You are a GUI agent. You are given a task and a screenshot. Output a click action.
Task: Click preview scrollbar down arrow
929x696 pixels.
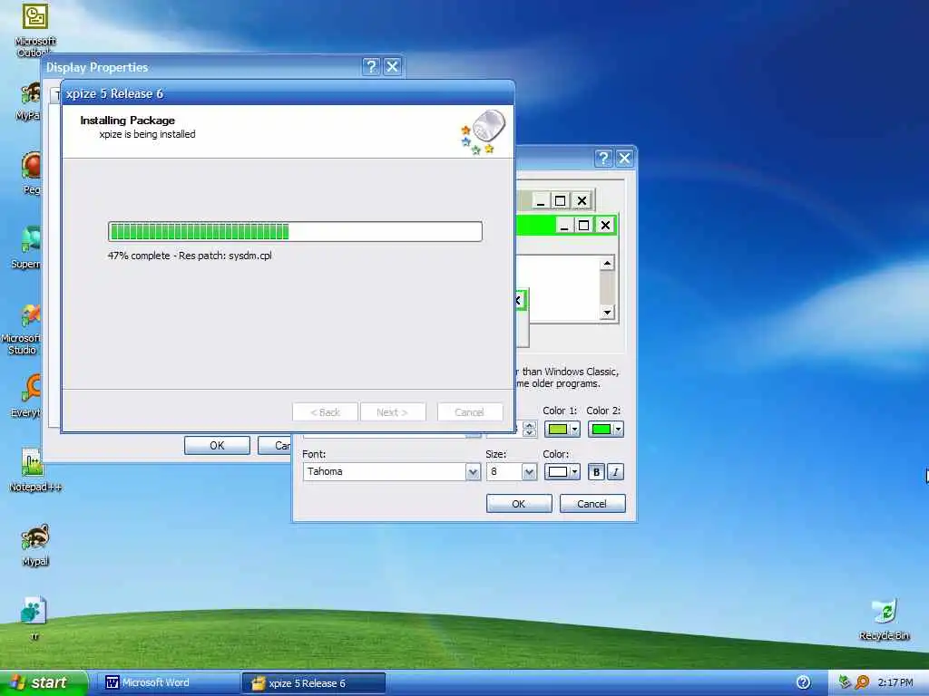pos(607,312)
